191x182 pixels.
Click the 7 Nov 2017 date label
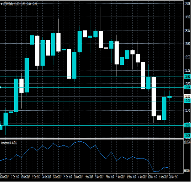click(x=110, y=177)
